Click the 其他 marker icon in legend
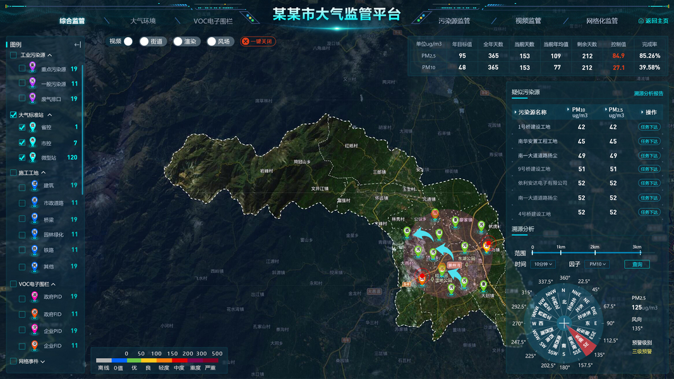This screenshot has width=674, height=379. (x=35, y=267)
